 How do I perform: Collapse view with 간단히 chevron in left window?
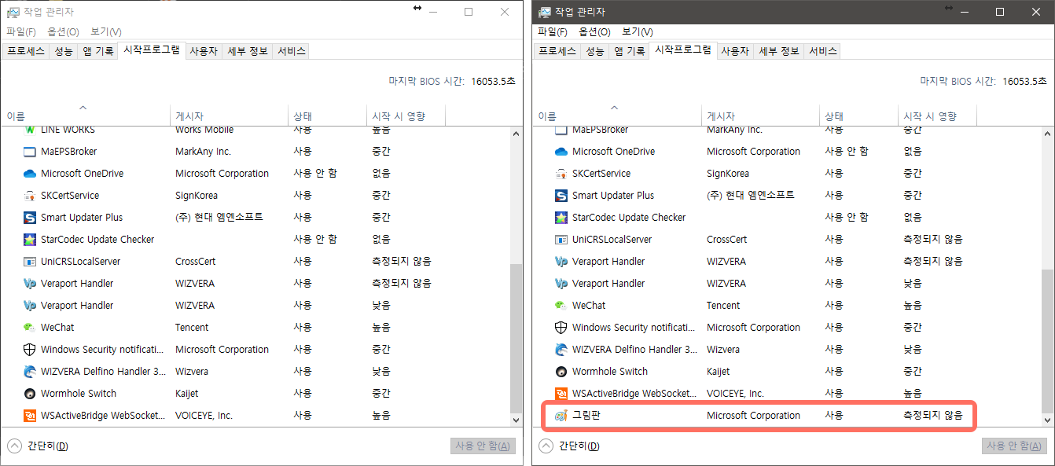click(x=14, y=446)
